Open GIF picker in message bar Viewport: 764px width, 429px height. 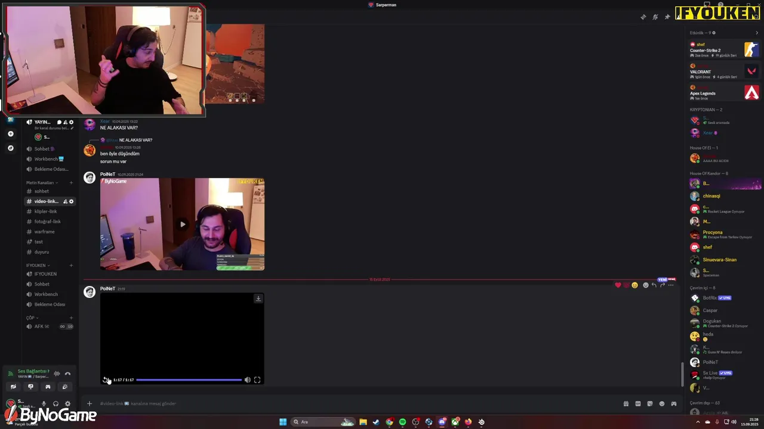coord(637,403)
